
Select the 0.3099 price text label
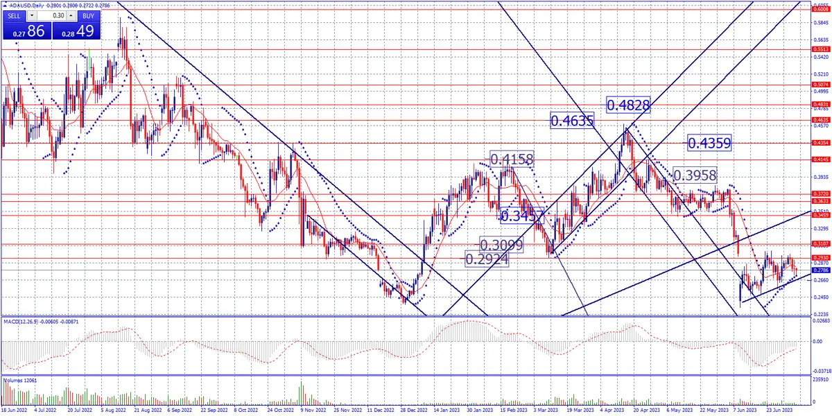point(502,245)
